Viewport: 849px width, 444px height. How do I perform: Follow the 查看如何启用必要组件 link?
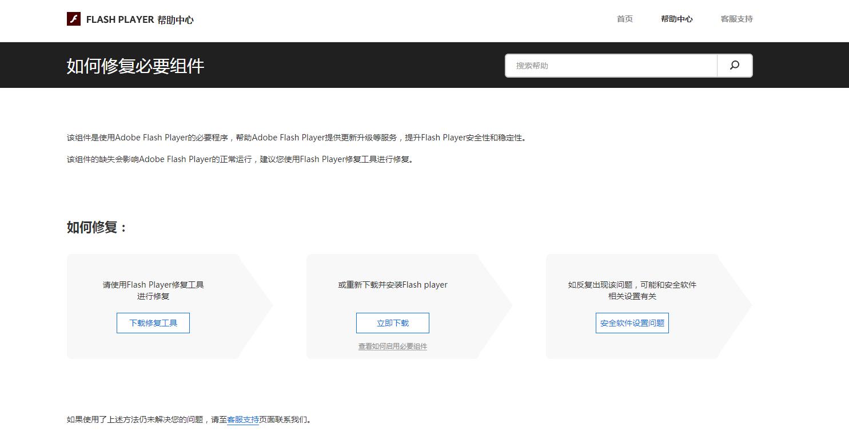(392, 346)
